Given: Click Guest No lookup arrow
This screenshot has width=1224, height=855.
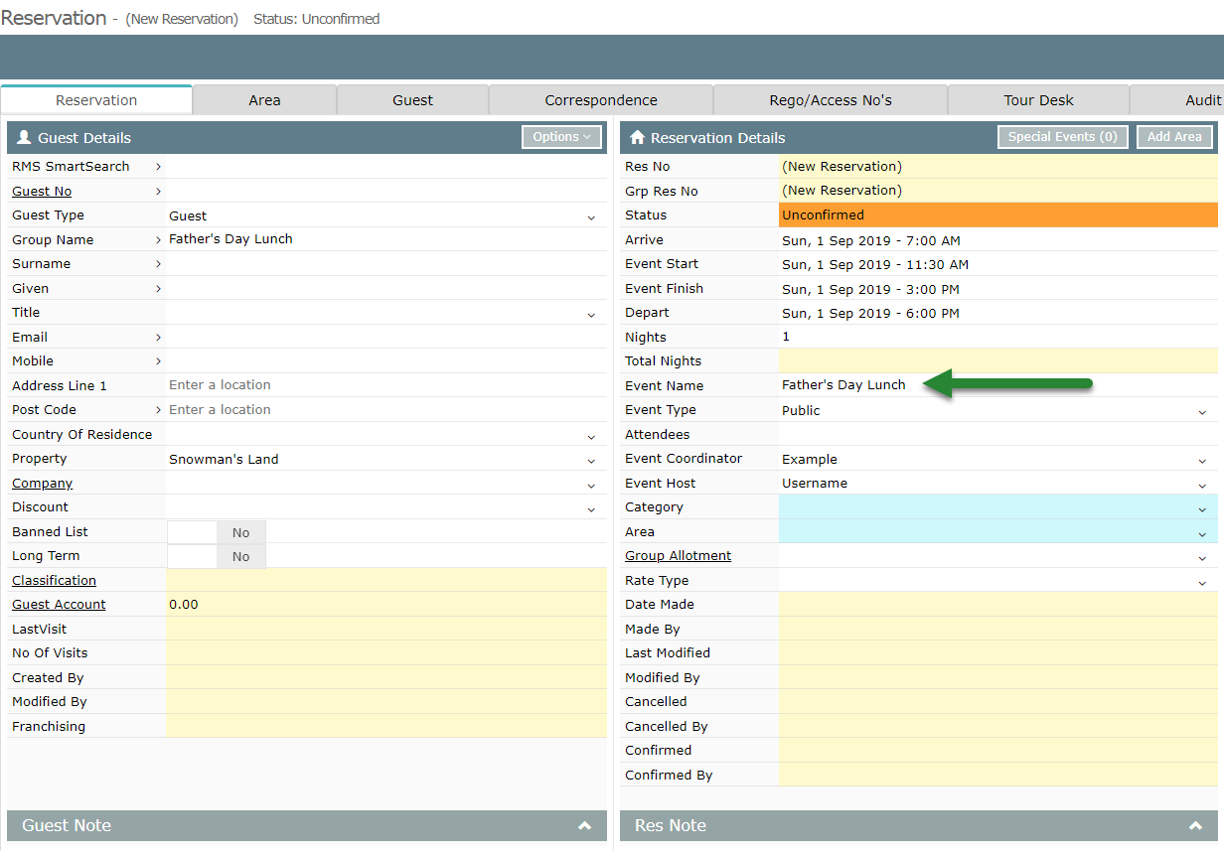Looking at the screenshot, I should tap(158, 192).
